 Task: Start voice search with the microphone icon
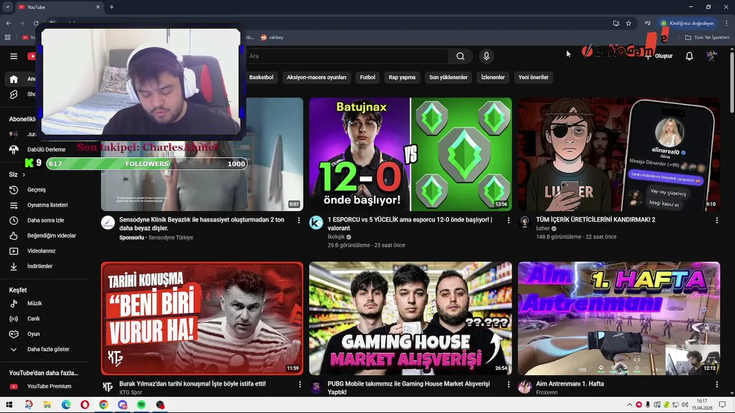click(x=486, y=56)
